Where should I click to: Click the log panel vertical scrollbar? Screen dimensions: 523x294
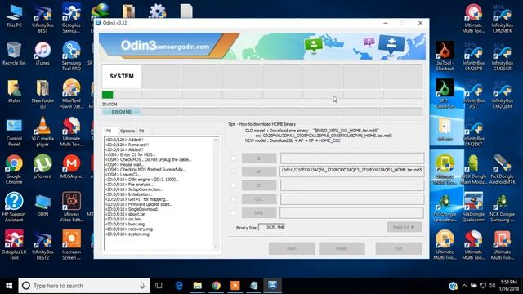coord(216,194)
